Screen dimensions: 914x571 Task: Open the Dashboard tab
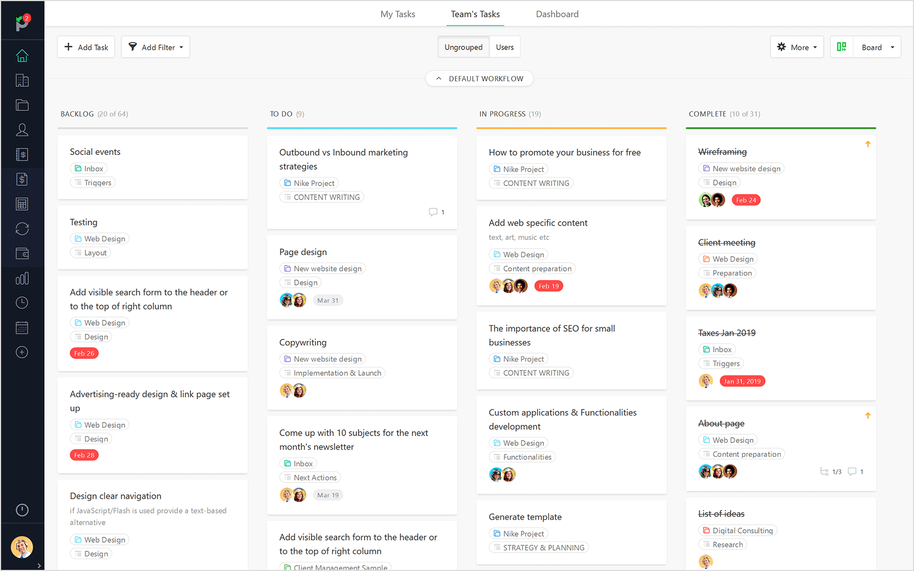(557, 14)
